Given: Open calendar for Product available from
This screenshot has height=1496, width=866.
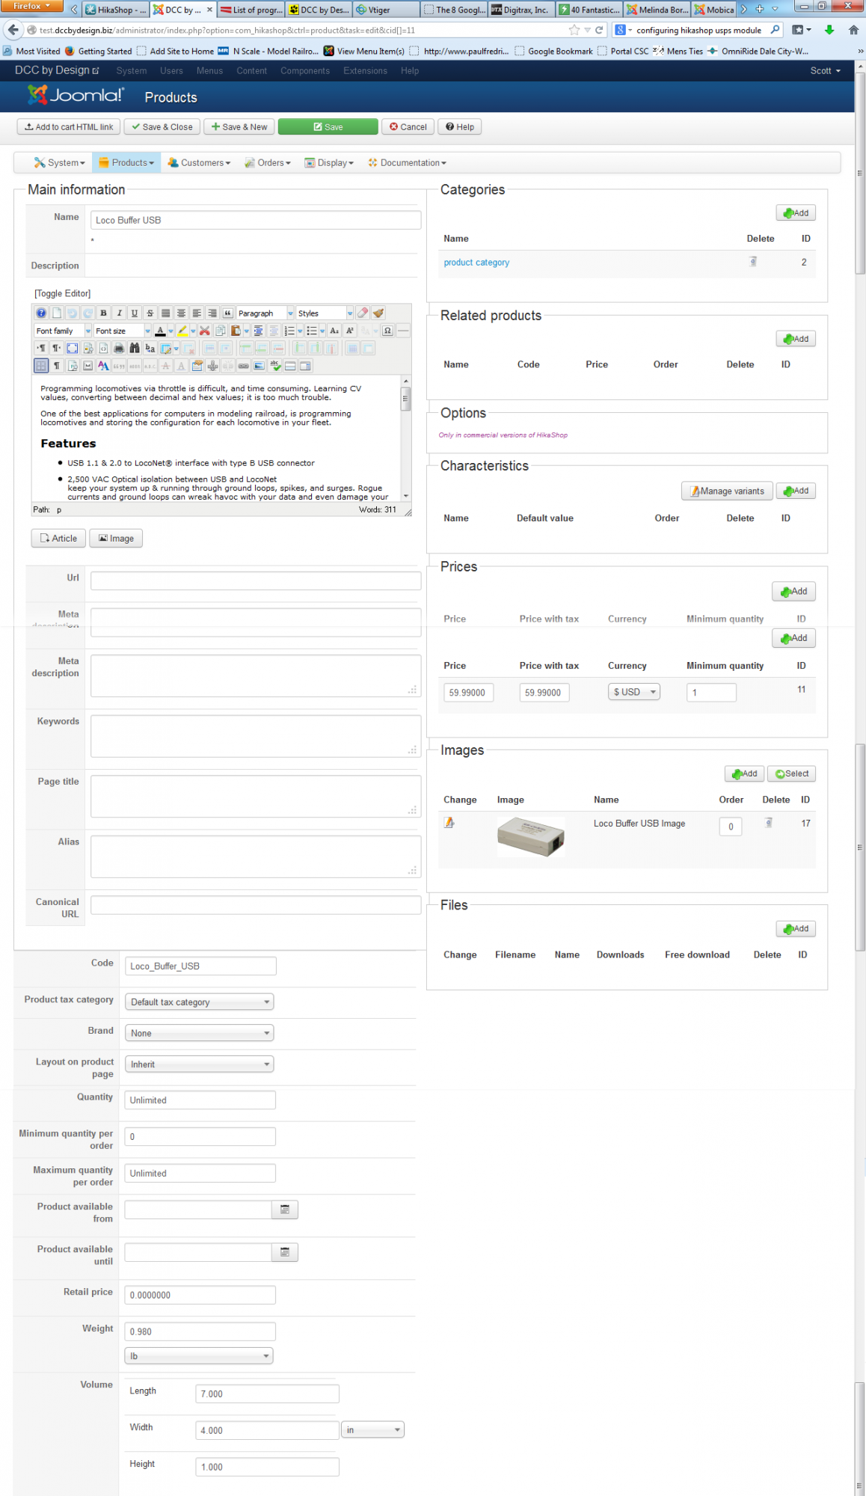Looking at the screenshot, I should tap(285, 1210).
